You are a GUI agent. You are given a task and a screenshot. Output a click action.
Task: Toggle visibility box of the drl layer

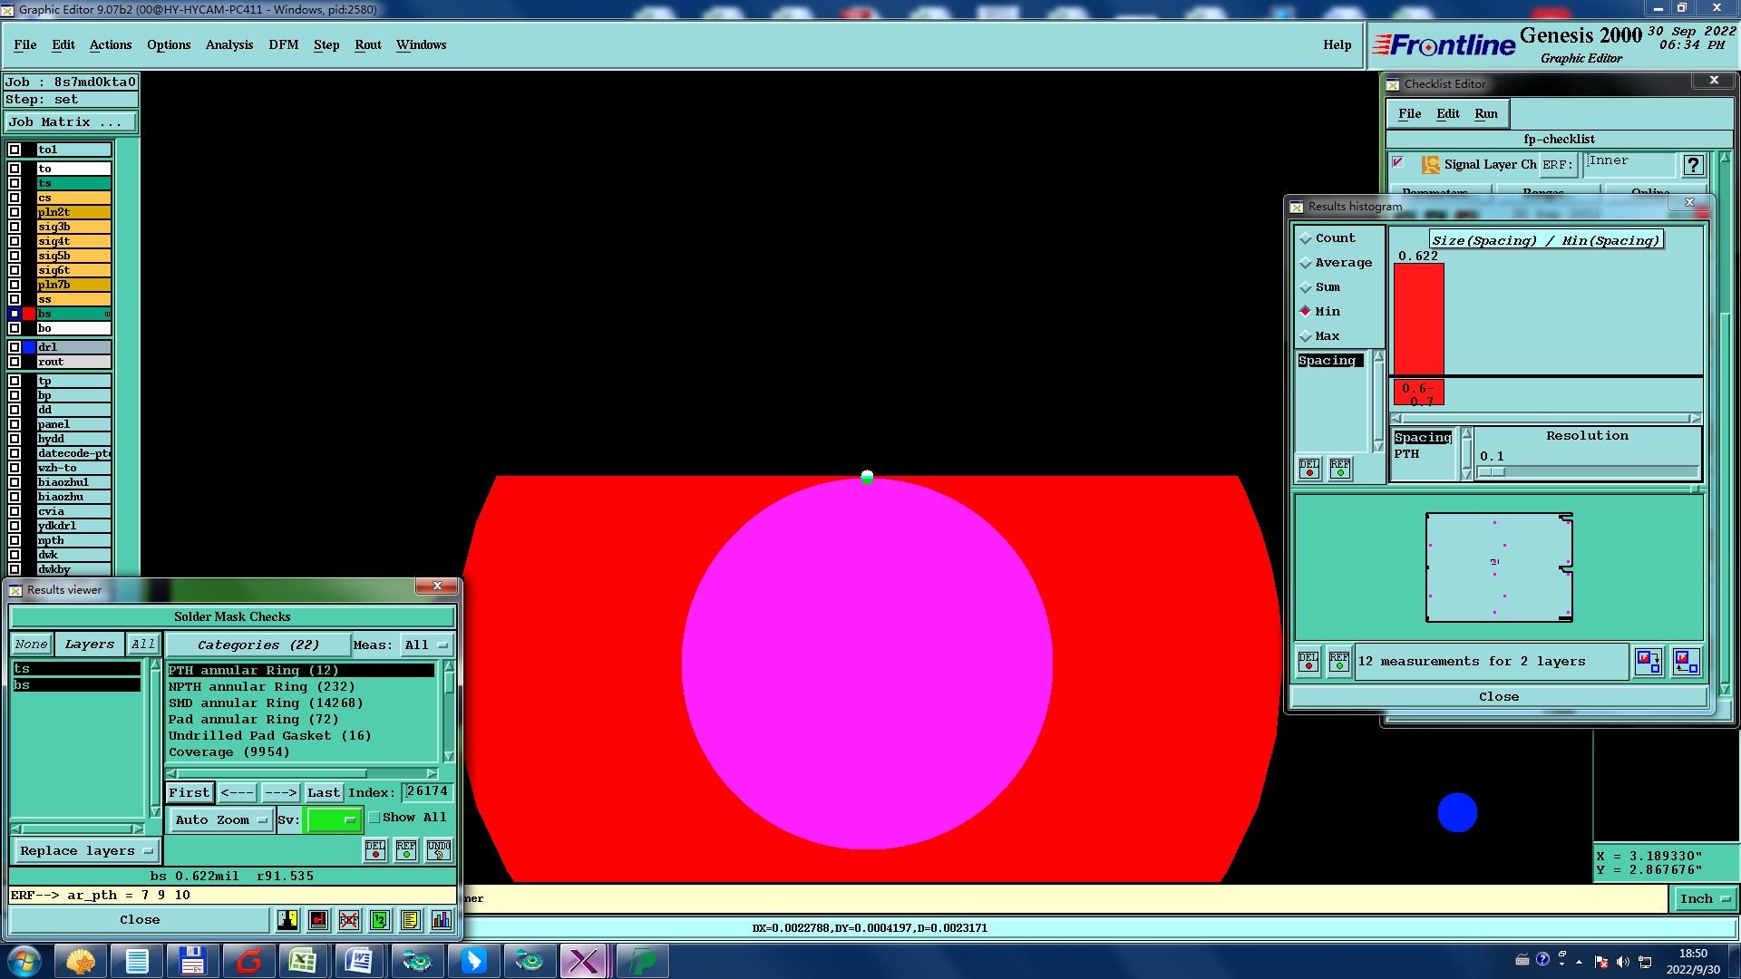pos(15,347)
